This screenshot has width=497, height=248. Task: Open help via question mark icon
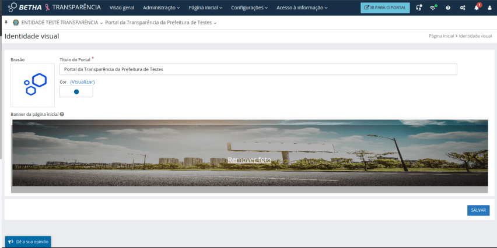point(448,8)
